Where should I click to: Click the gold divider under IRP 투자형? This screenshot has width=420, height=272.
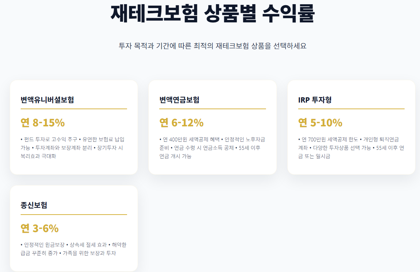351,109
